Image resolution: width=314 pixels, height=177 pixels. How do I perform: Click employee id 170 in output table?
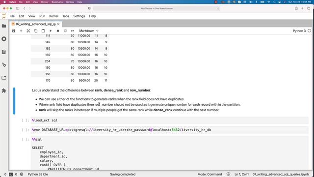(48, 81)
